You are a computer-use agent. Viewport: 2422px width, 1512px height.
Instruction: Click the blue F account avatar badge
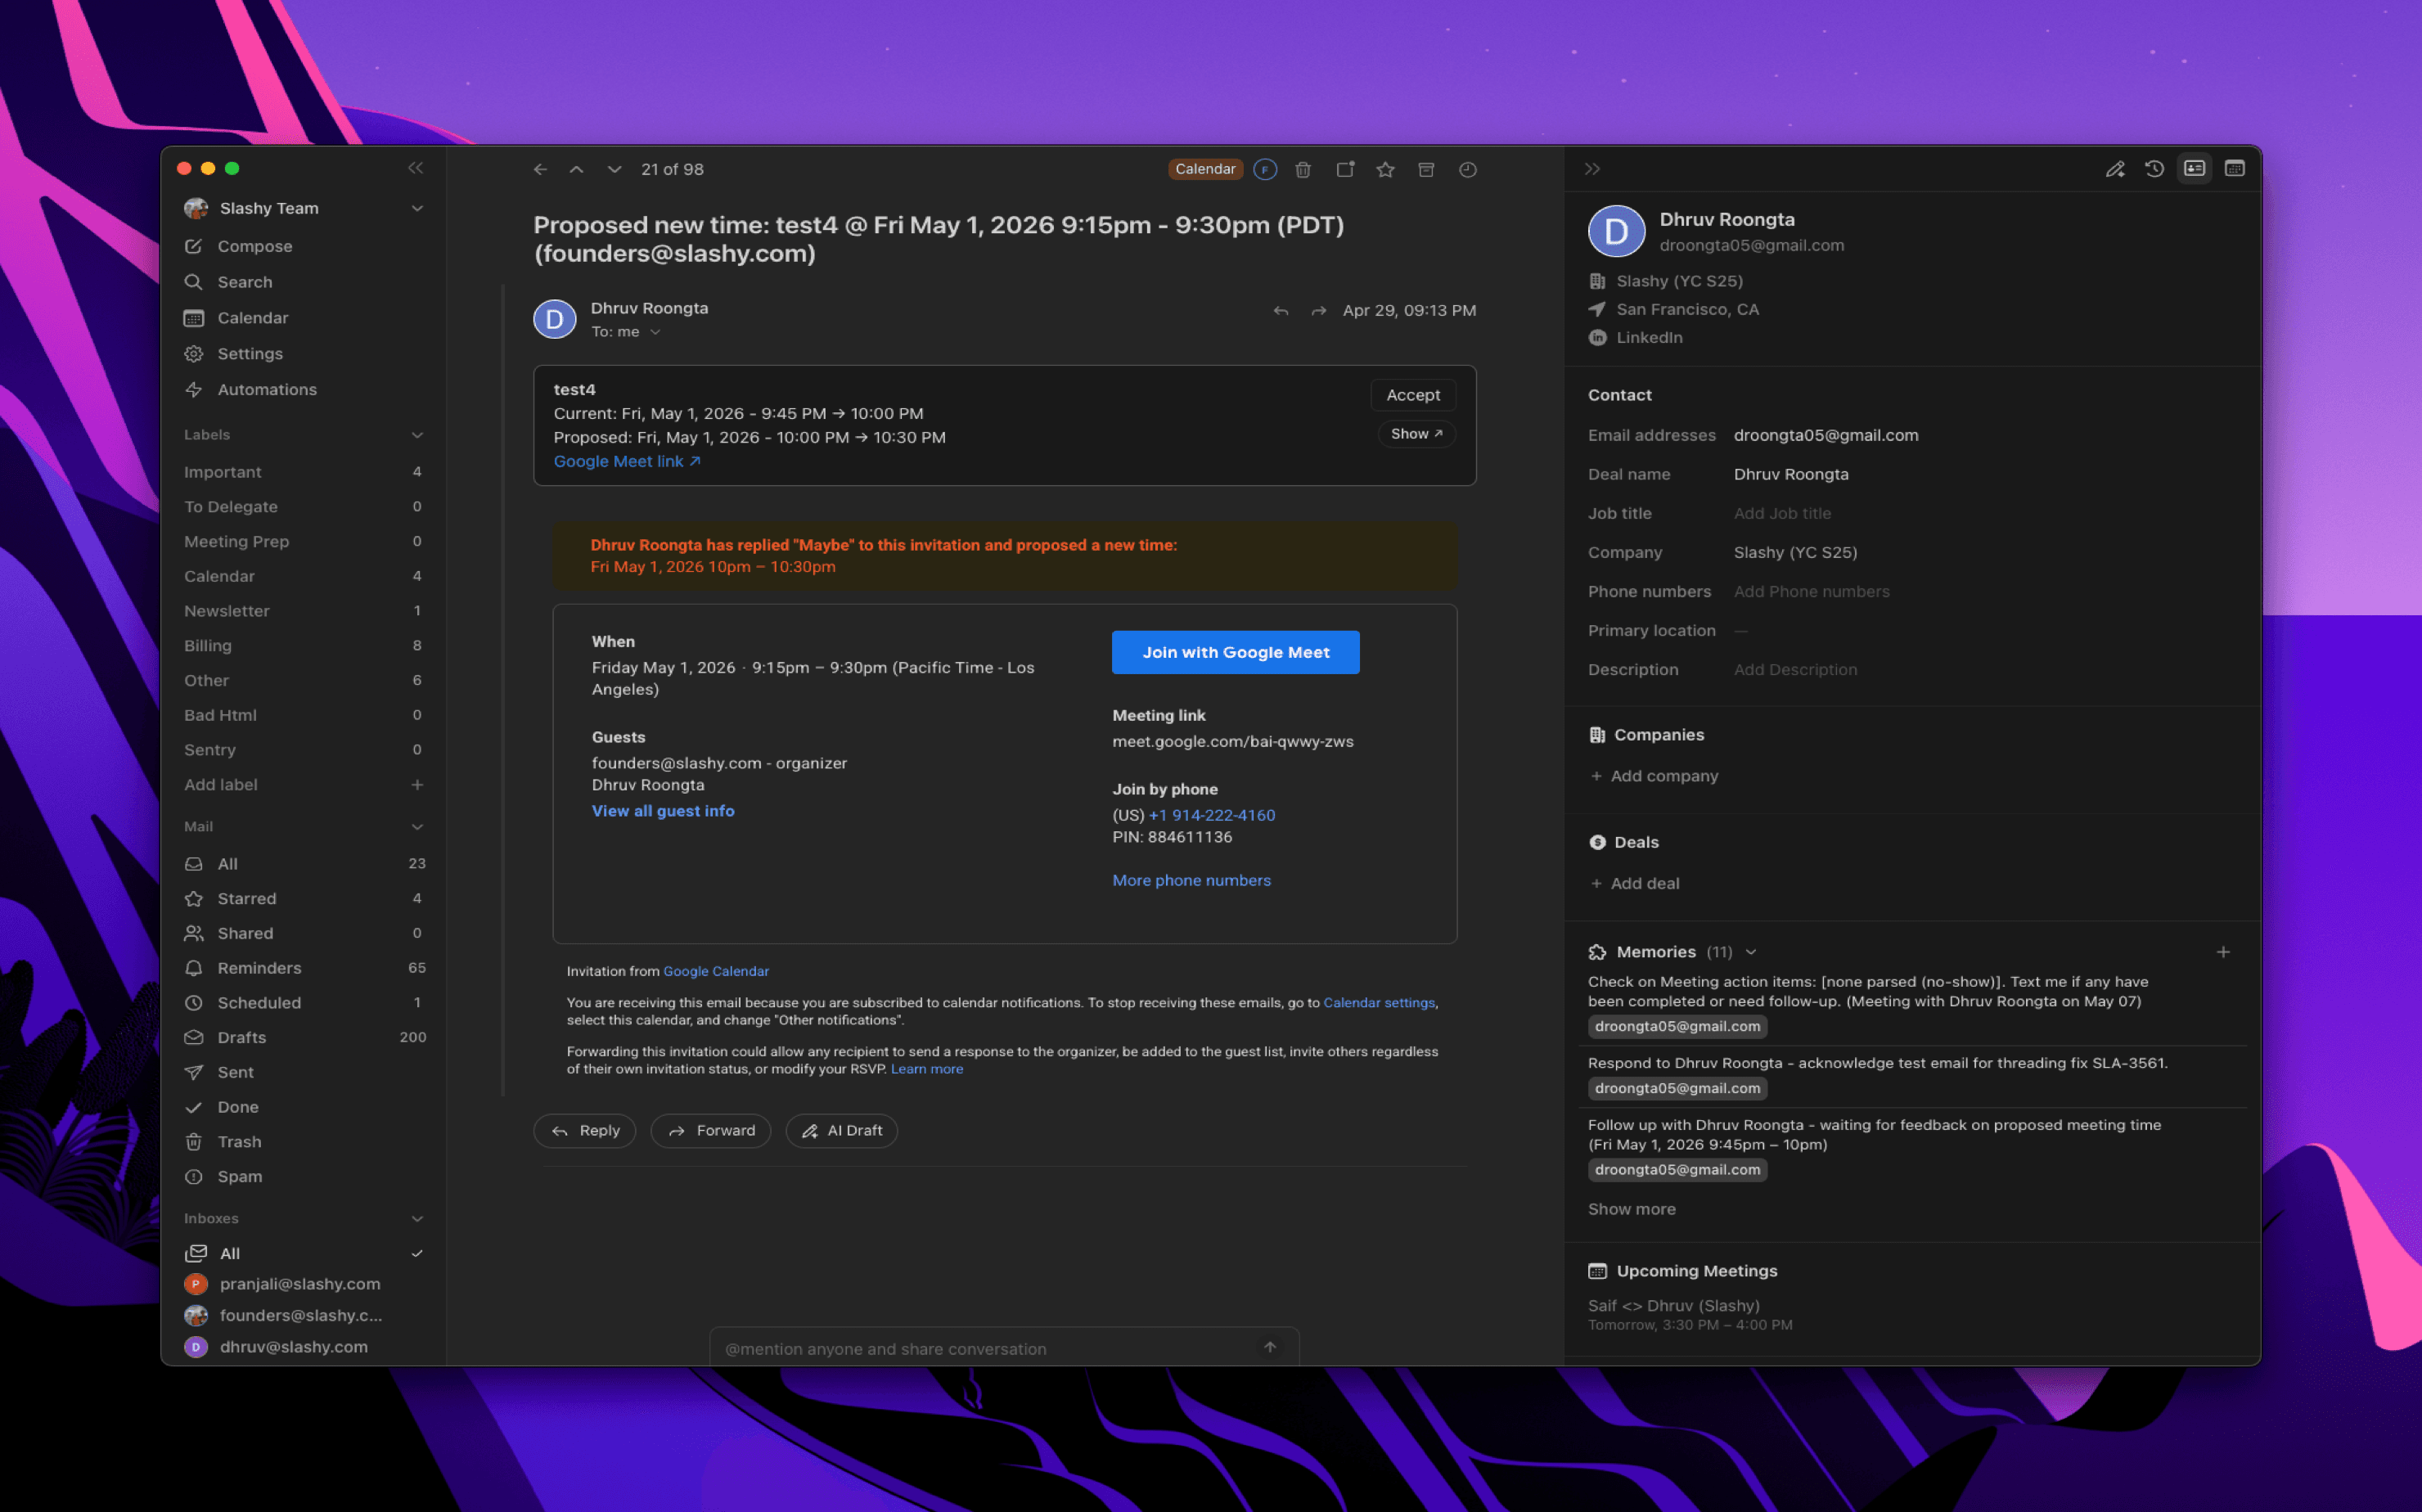[1265, 169]
